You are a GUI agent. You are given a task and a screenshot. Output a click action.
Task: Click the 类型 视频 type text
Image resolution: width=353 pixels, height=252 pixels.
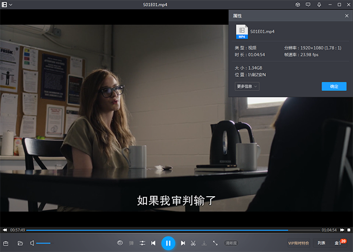click(x=245, y=48)
